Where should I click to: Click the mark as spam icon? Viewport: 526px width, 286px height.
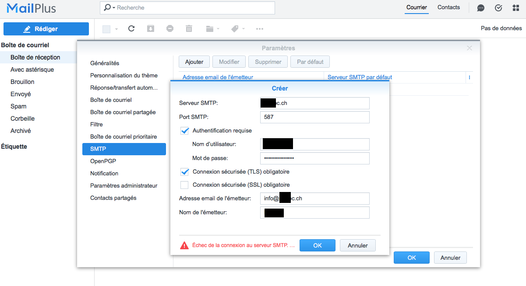[x=170, y=28]
